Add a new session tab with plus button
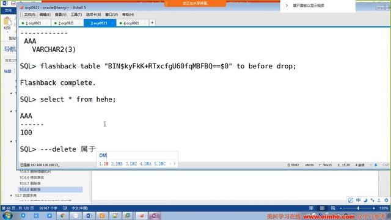This screenshot has width=391, height=220. (152, 23)
